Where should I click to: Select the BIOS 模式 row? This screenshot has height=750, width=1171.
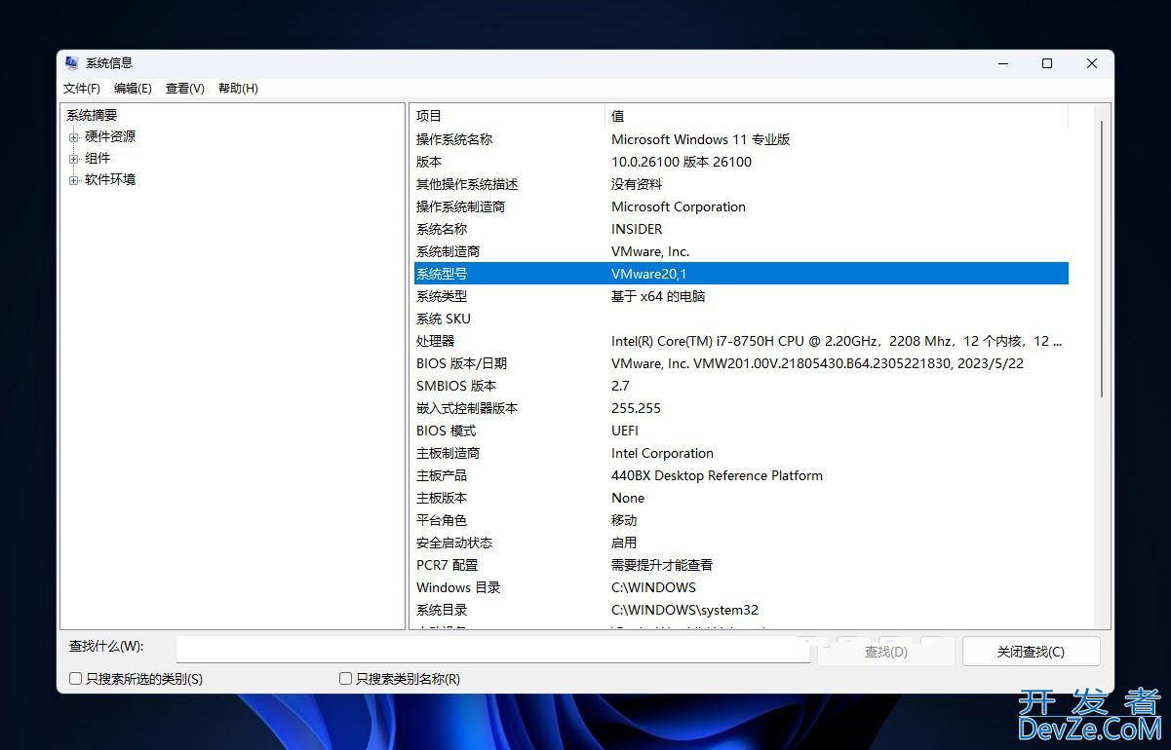[x=740, y=431]
